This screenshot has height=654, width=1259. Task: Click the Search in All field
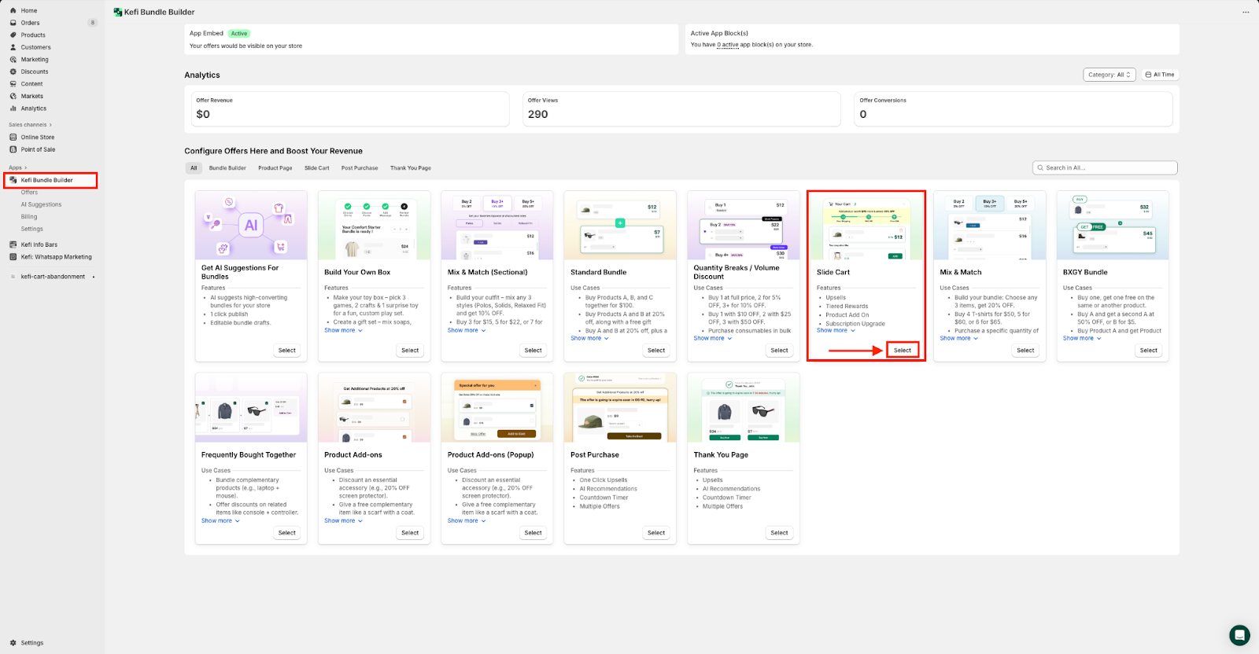tap(1105, 167)
